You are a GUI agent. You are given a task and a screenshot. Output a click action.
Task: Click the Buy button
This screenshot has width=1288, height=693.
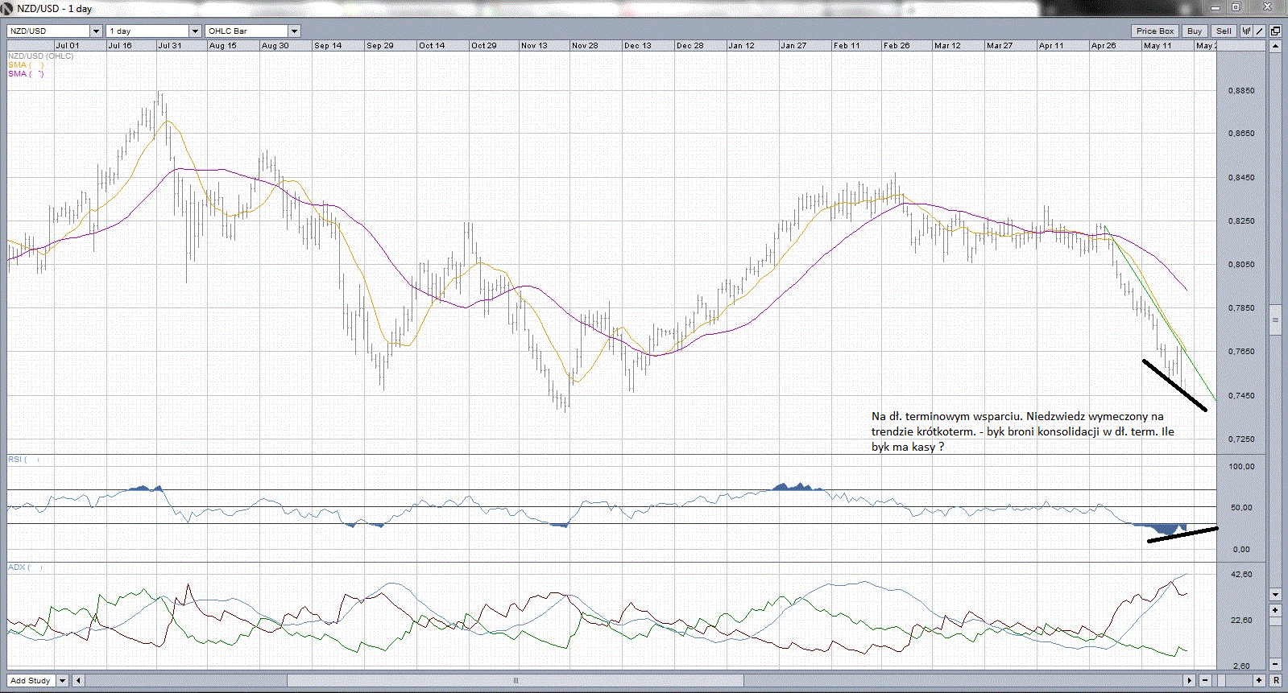(1195, 31)
